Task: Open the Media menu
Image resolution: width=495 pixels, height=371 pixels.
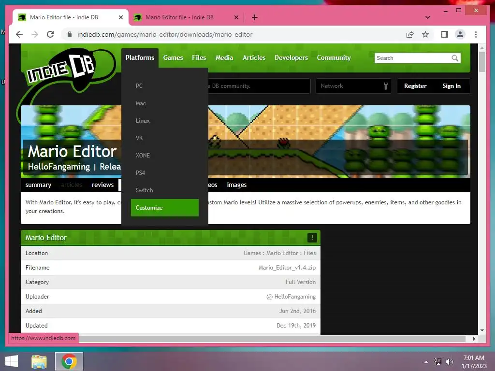Action: click(224, 58)
